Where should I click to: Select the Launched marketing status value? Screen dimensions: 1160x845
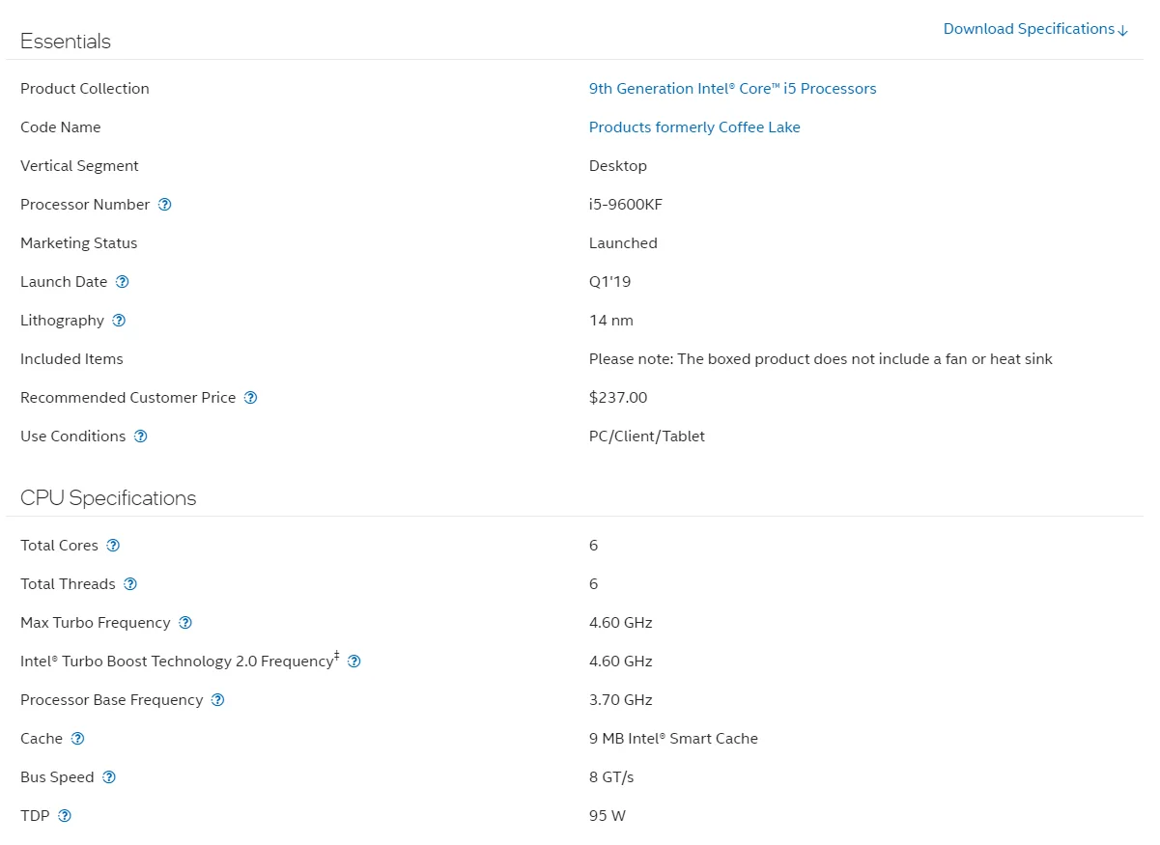click(x=623, y=243)
